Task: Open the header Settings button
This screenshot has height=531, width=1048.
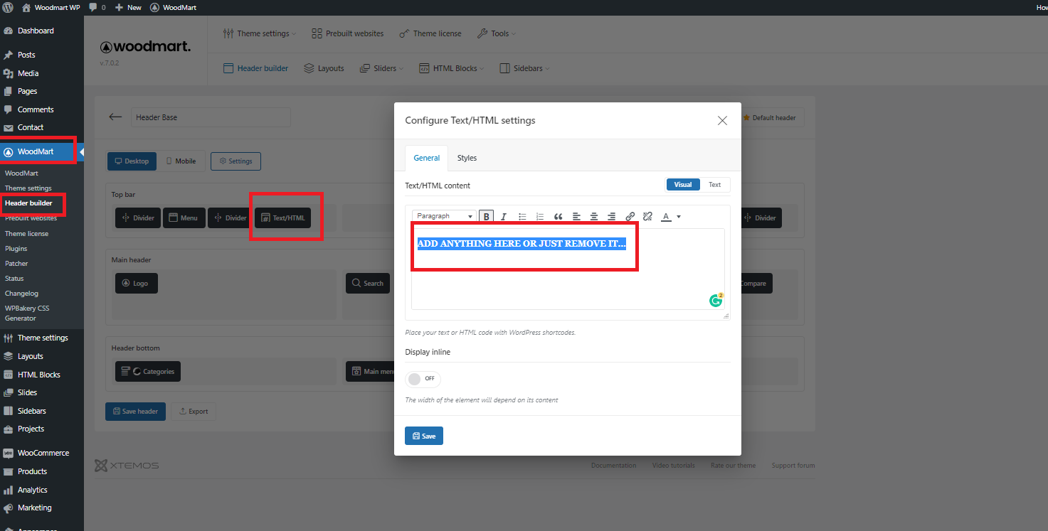Action: pyautogui.click(x=235, y=161)
